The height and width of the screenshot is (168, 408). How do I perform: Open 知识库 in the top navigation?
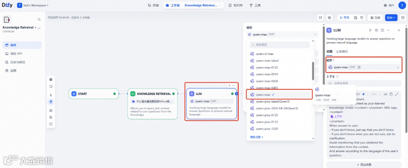click(236, 5)
